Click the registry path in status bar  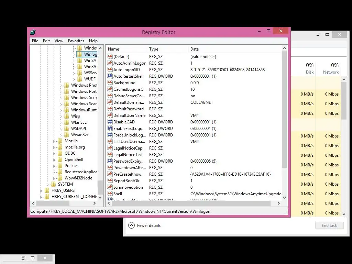point(120,211)
